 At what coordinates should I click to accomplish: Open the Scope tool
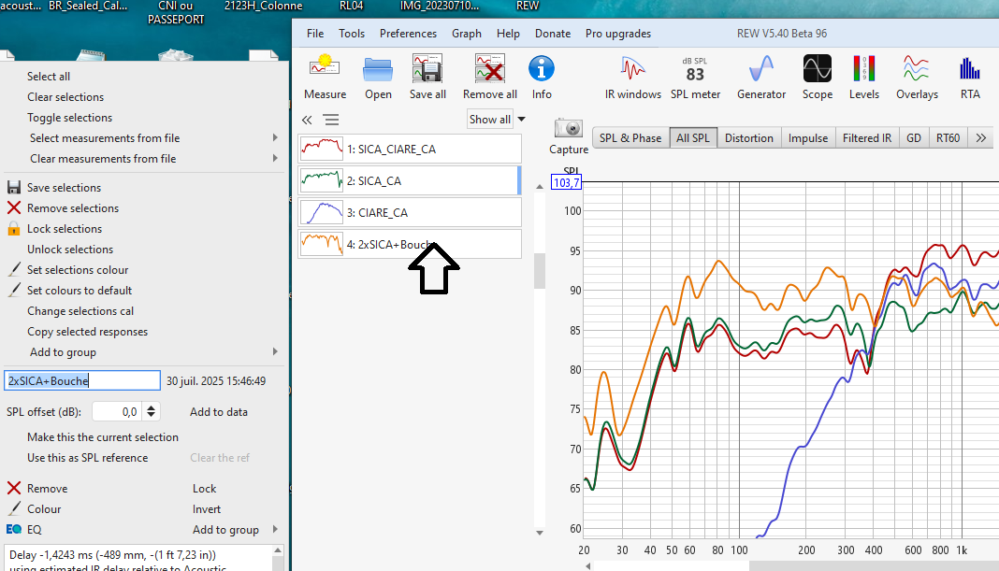(817, 77)
